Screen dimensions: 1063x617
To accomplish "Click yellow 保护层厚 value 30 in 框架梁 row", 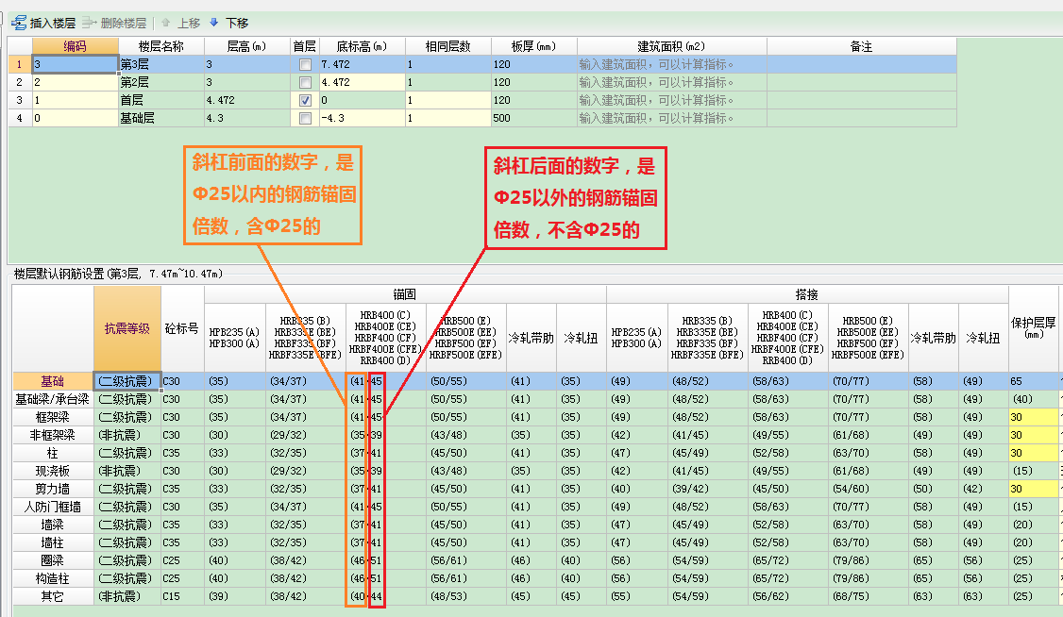I will [1033, 417].
